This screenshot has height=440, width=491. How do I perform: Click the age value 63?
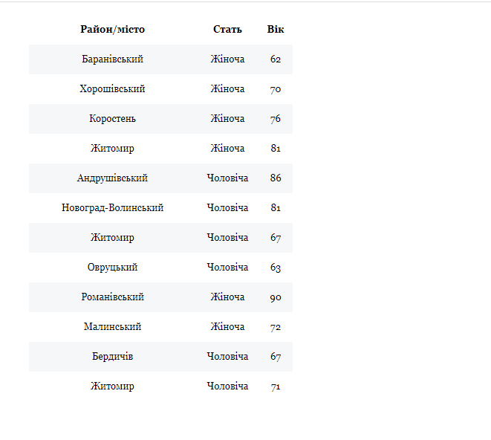[x=276, y=268]
